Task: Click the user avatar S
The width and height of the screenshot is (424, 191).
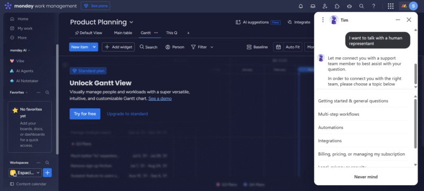Action: (x=413, y=6)
